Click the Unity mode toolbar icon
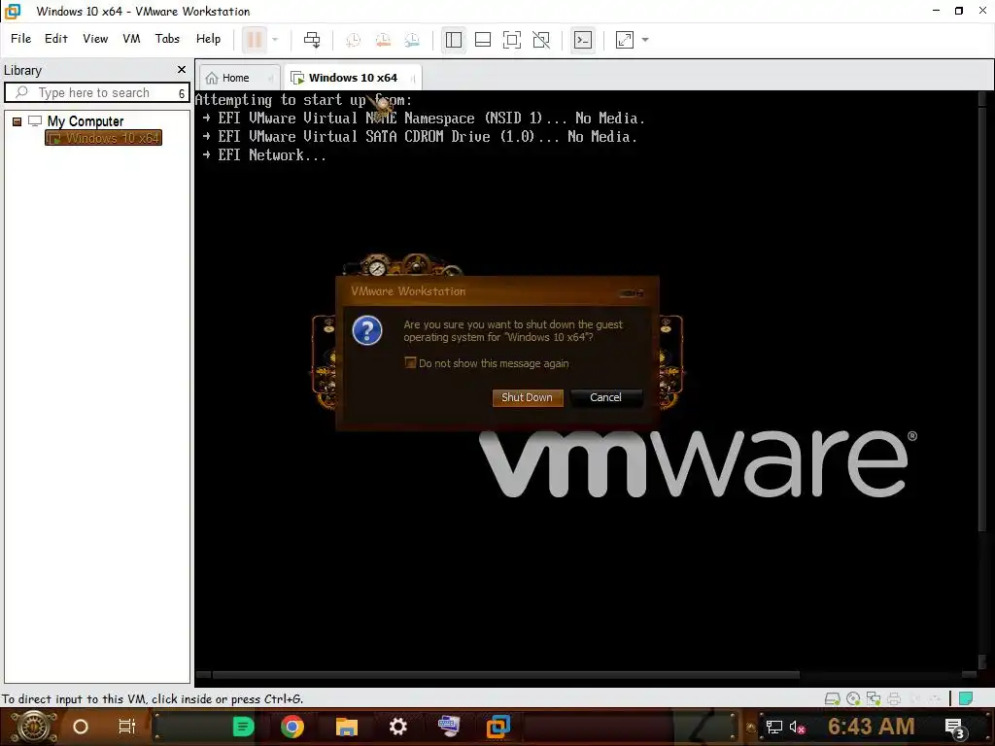 click(541, 40)
